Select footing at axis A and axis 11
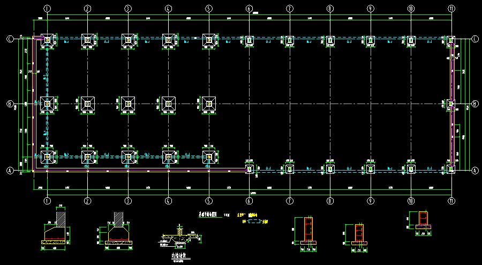This screenshot has height=265, width=482. pyautogui.click(x=451, y=169)
